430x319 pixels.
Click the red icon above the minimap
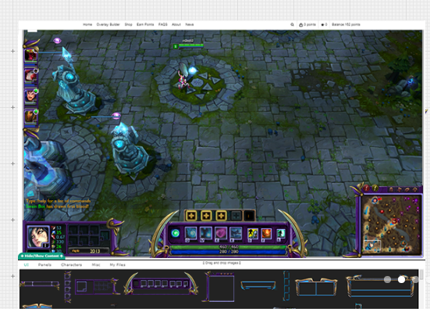(367, 188)
